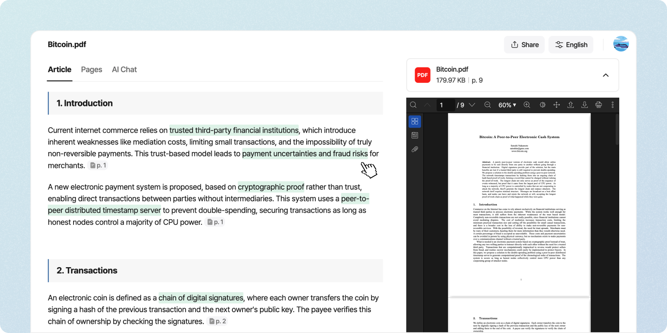This screenshot has width=667, height=333.
Task: Open the English language settings button
Action: [571, 45]
